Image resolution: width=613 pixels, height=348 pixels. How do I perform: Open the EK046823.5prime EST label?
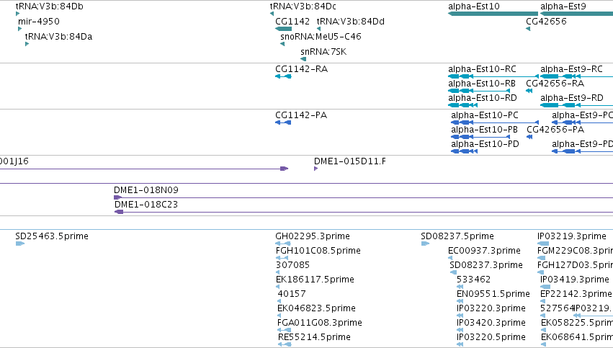point(317,308)
